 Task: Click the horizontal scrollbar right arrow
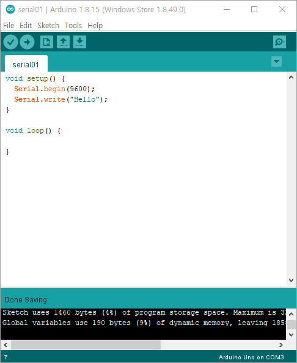[x=281, y=345]
